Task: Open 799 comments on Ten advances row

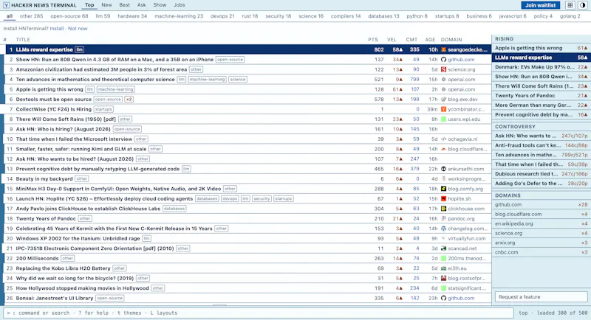Action: click(x=414, y=80)
